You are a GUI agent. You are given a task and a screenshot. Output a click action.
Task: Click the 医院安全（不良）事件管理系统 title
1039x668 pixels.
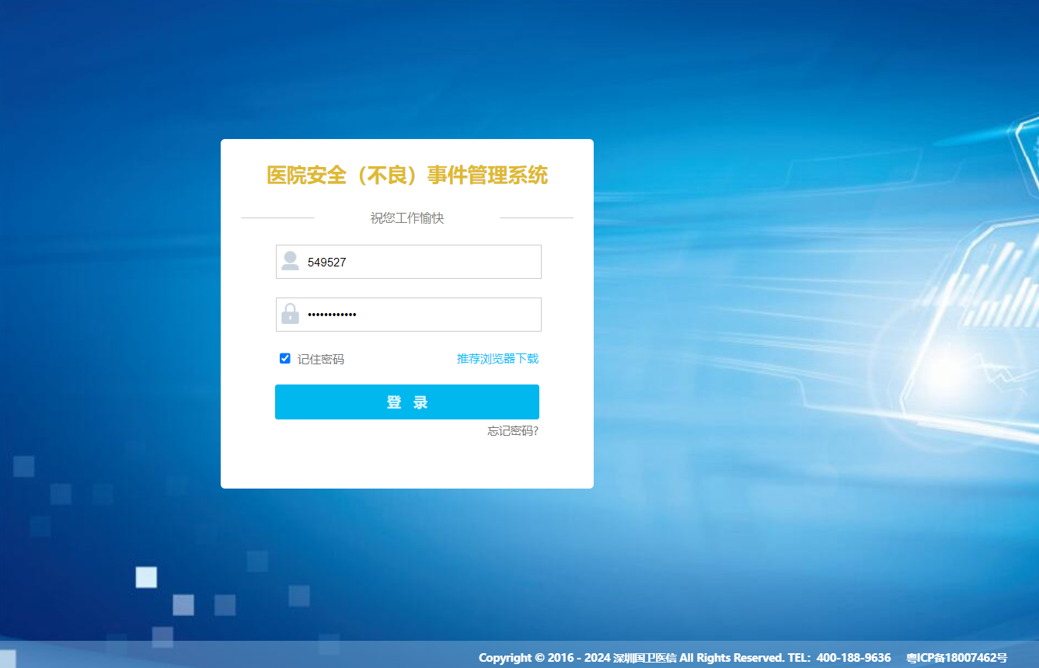point(407,176)
